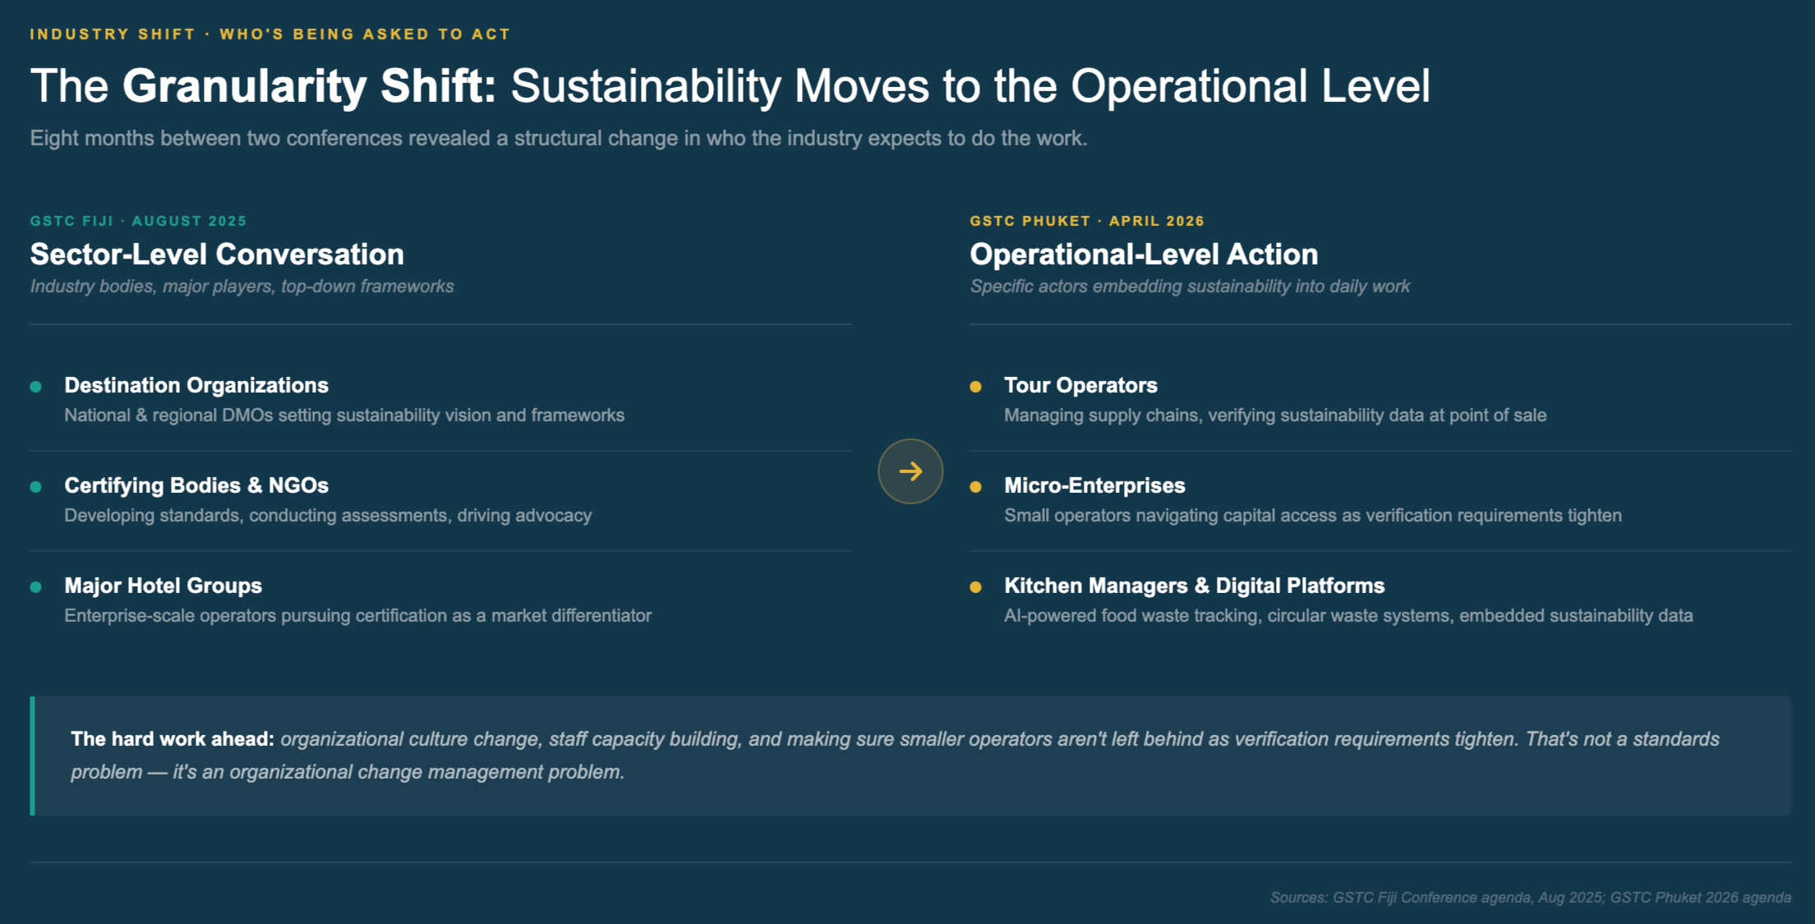Click the Micro-Enterprises heading

tap(1094, 485)
